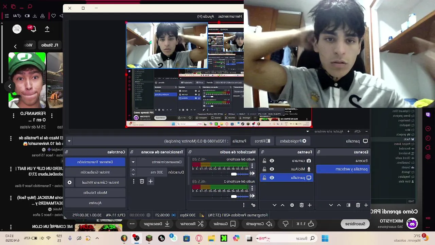Open Twitch in browser sidebar

pyautogui.click(x=428, y=115)
